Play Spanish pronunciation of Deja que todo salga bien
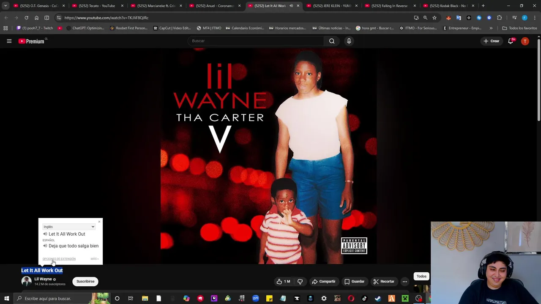The image size is (541, 304). coord(45,246)
